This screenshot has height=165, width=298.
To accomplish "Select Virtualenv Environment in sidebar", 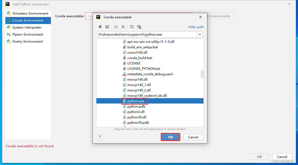I will 28,13.
